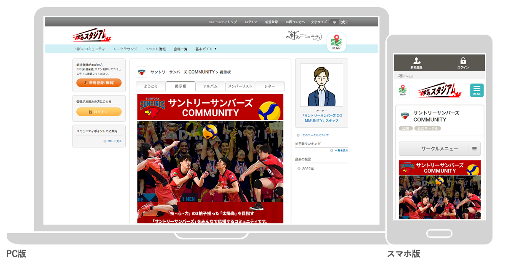
Task: Switch to the ようこそ tab
Action: [151, 86]
